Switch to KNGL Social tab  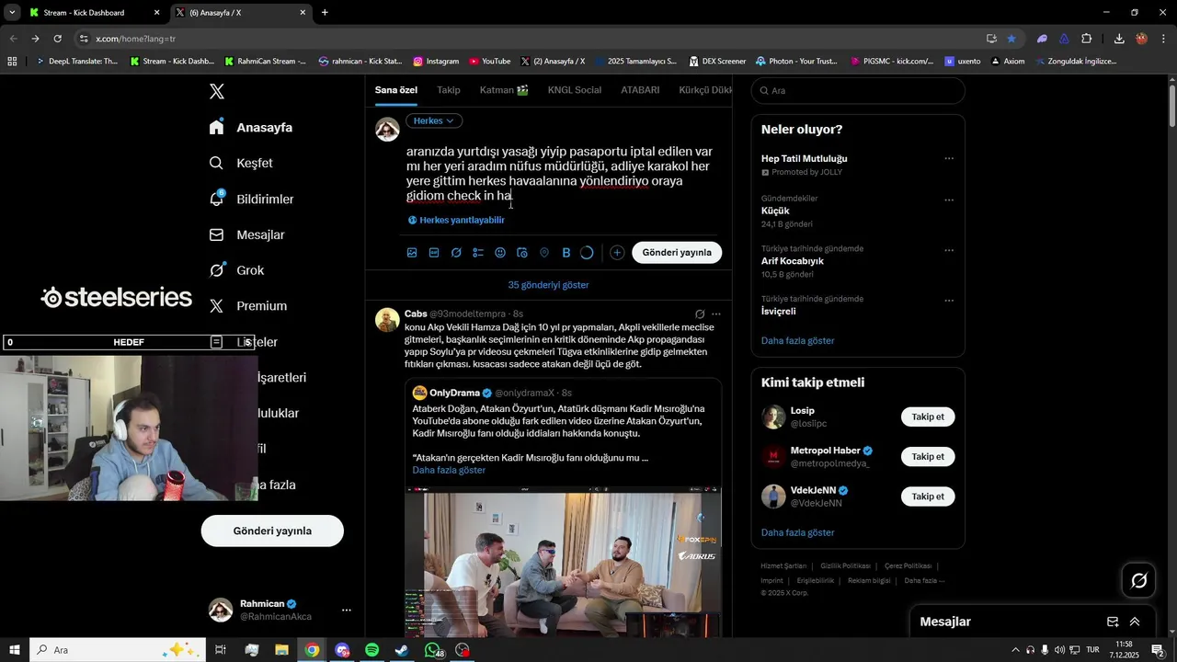click(x=575, y=90)
